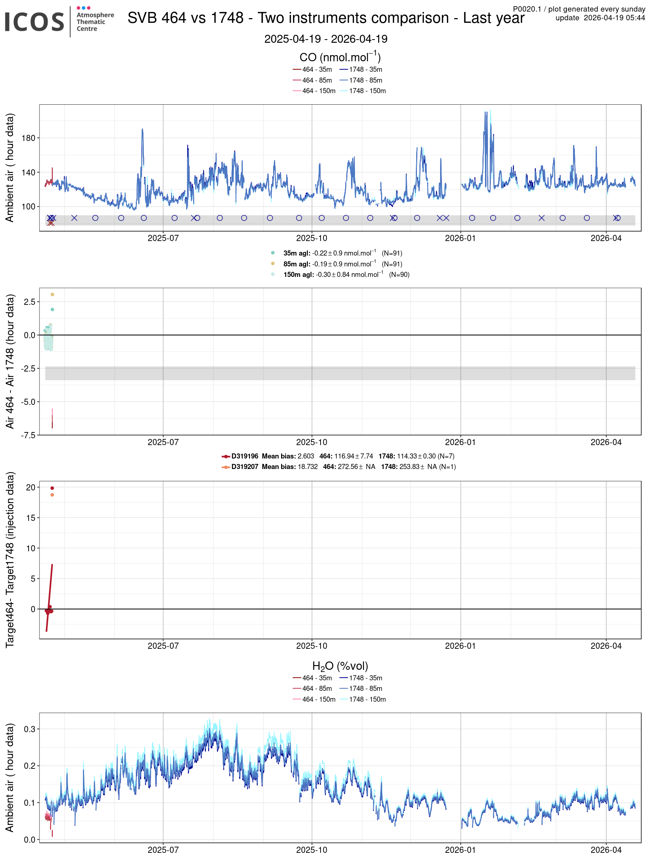Viewport: 652px width, 859px height.
Task: Click the '1748 - 85m' entry in CO legend
Action: tap(361, 80)
